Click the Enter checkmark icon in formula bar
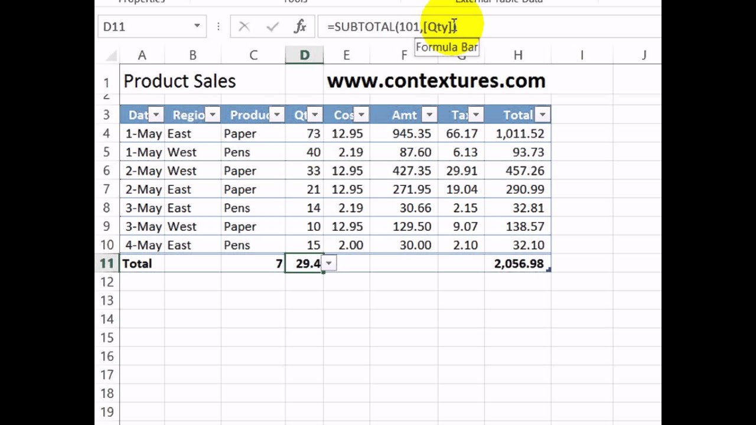756x425 pixels. click(x=272, y=27)
